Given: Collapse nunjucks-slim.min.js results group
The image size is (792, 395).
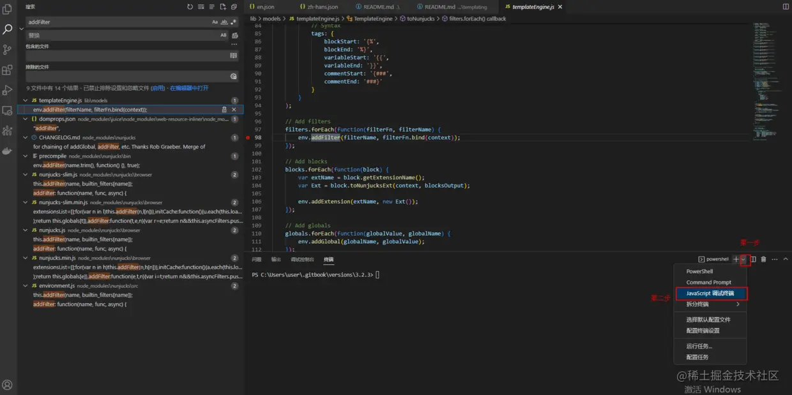Looking at the screenshot, I should 26,202.
